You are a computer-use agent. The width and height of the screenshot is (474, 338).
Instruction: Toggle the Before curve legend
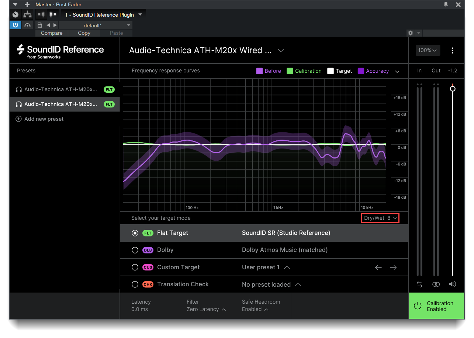(269, 71)
